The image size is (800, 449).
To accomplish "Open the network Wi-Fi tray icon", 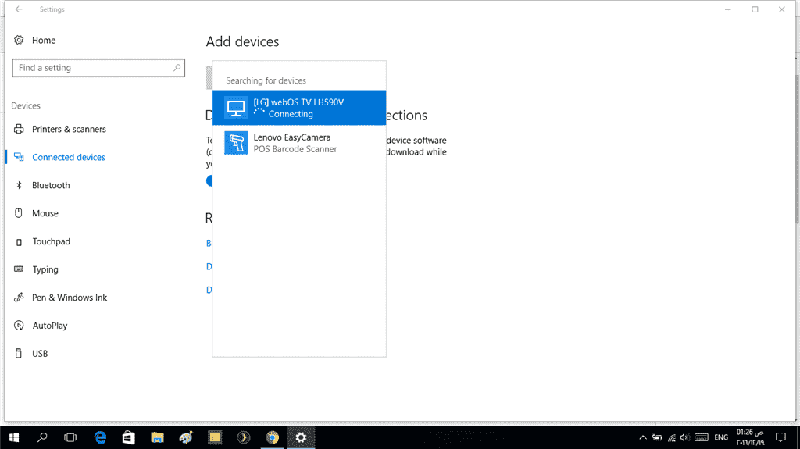I will (672, 437).
